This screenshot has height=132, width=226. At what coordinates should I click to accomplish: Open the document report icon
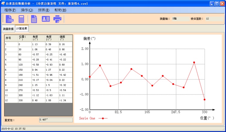34,19
